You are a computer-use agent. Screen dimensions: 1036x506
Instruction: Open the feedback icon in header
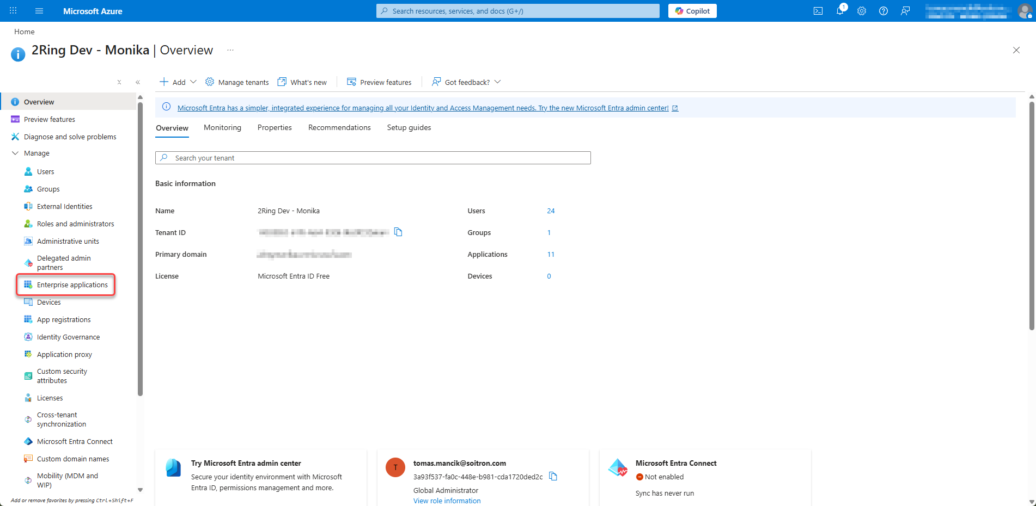tap(905, 11)
